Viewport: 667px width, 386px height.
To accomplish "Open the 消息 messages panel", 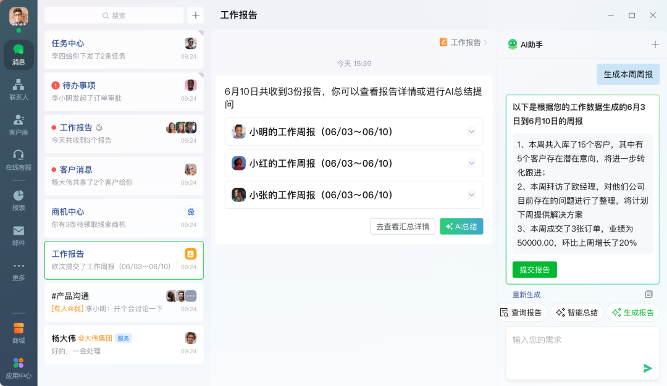I will (x=19, y=56).
